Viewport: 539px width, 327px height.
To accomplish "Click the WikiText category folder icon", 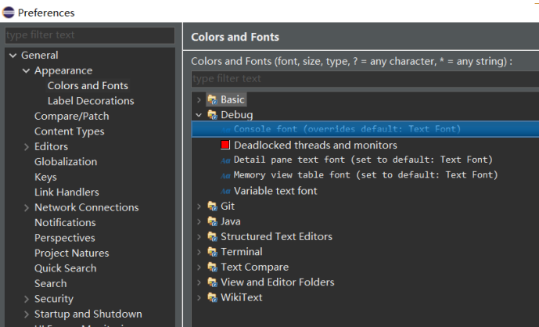I will (x=212, y=297).
